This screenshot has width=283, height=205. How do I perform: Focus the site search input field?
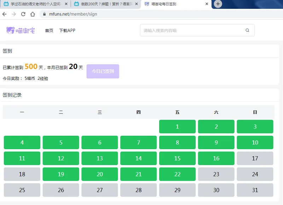(x=192, y=30)
